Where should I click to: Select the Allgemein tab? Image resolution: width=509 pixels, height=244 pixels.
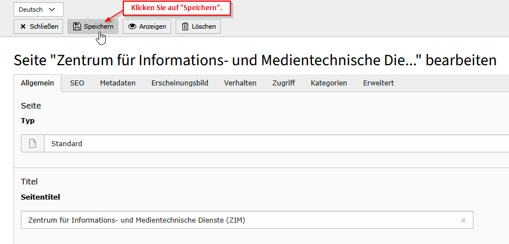point(37,83)
